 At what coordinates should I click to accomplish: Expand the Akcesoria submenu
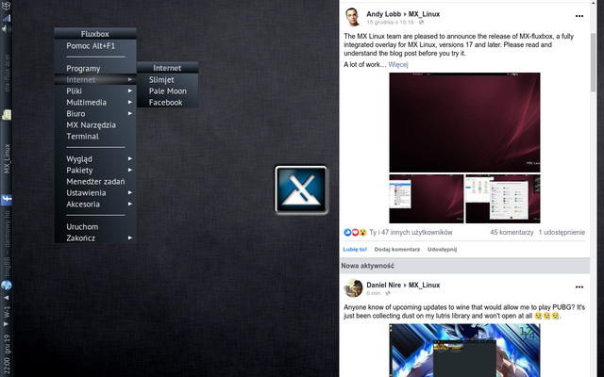pos(95,204)
